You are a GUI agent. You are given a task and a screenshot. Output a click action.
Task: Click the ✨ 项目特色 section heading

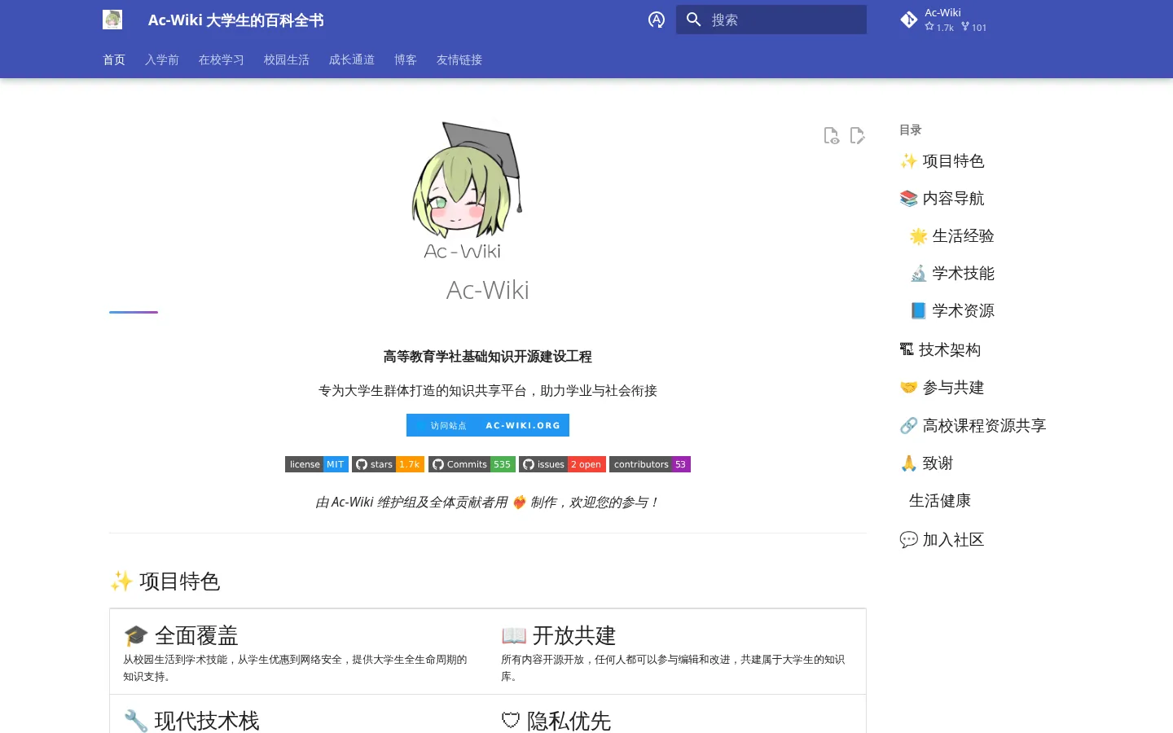pyautogui.click(x=165, y=582)
